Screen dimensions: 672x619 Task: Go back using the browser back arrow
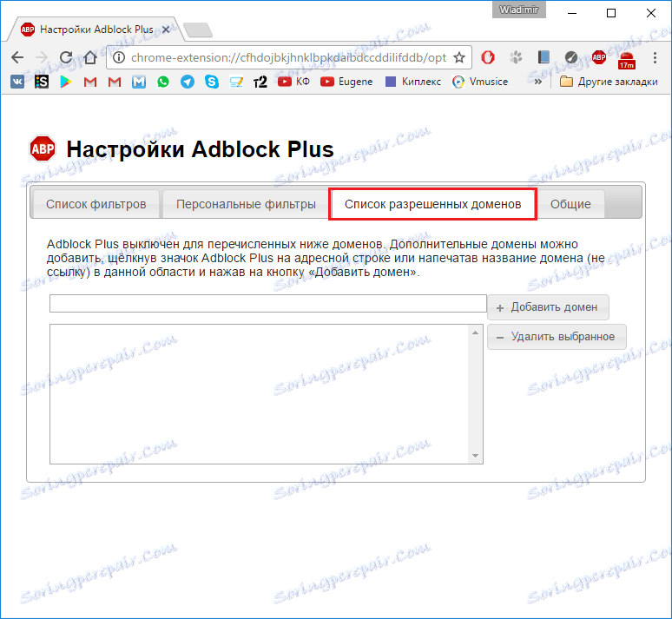tap(17, 57)
